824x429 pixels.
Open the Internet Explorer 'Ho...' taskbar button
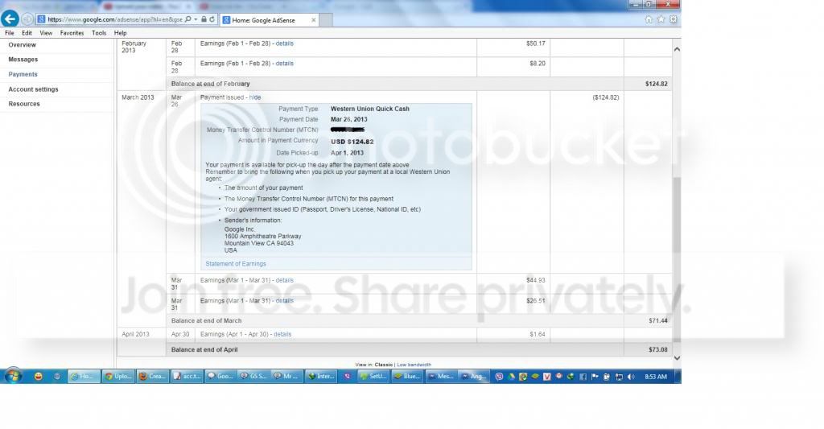[x=84, y=377]
